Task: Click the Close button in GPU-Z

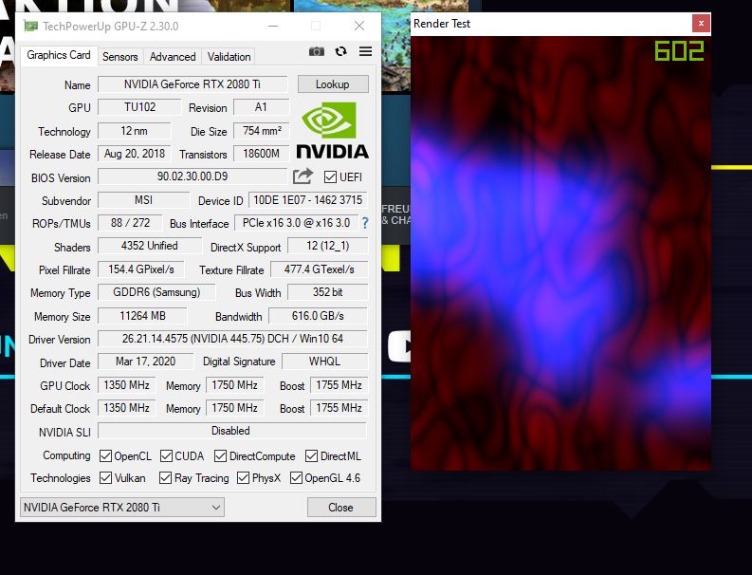Action: [341, 508]
